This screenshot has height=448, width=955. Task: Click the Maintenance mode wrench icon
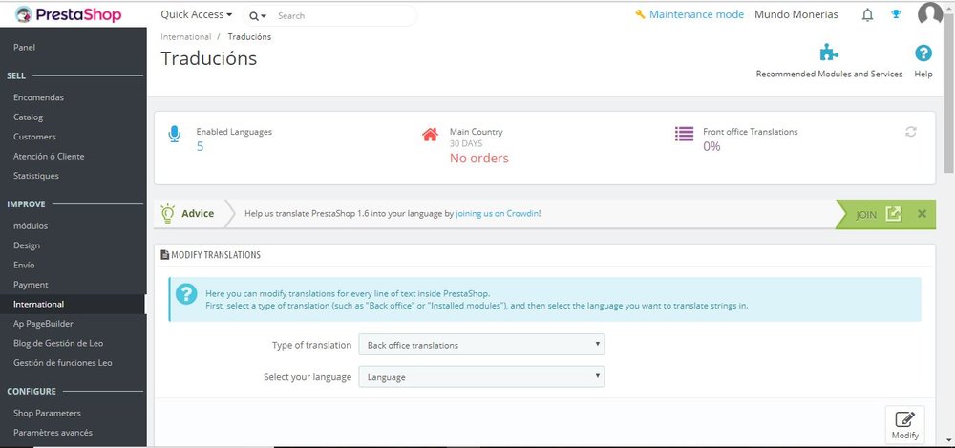click(x=640, y=14)
